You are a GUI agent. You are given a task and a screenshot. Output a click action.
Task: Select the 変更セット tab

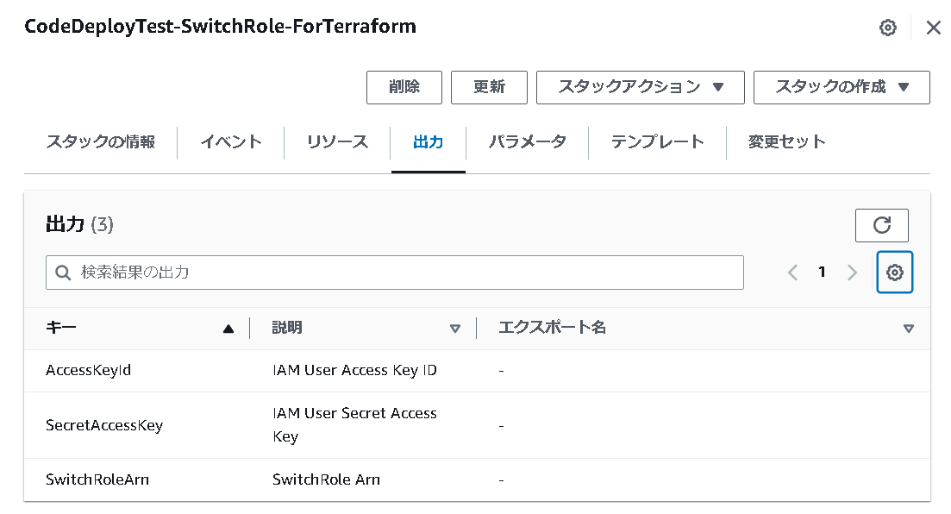pyautogui.click(x=786, y=142)
